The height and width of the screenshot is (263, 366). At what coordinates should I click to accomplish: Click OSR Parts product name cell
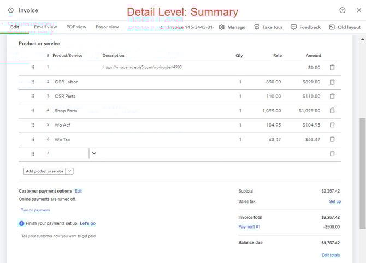pos(65,96)
